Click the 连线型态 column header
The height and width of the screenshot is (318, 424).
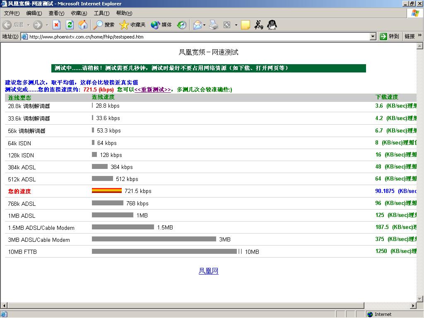click(x=19, y=98)
